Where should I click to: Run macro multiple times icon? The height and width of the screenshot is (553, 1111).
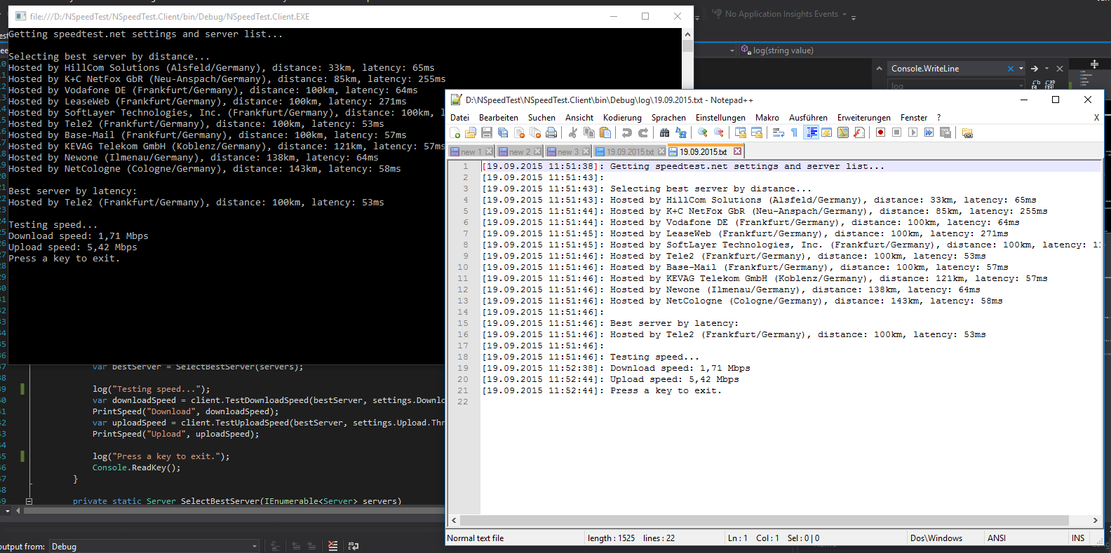tap(929, 132)
